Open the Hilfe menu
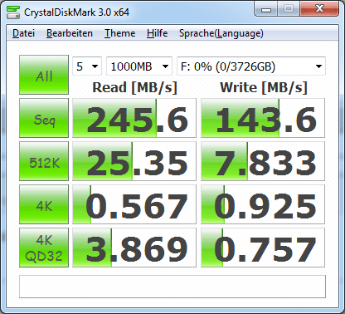 coord(157,33)
